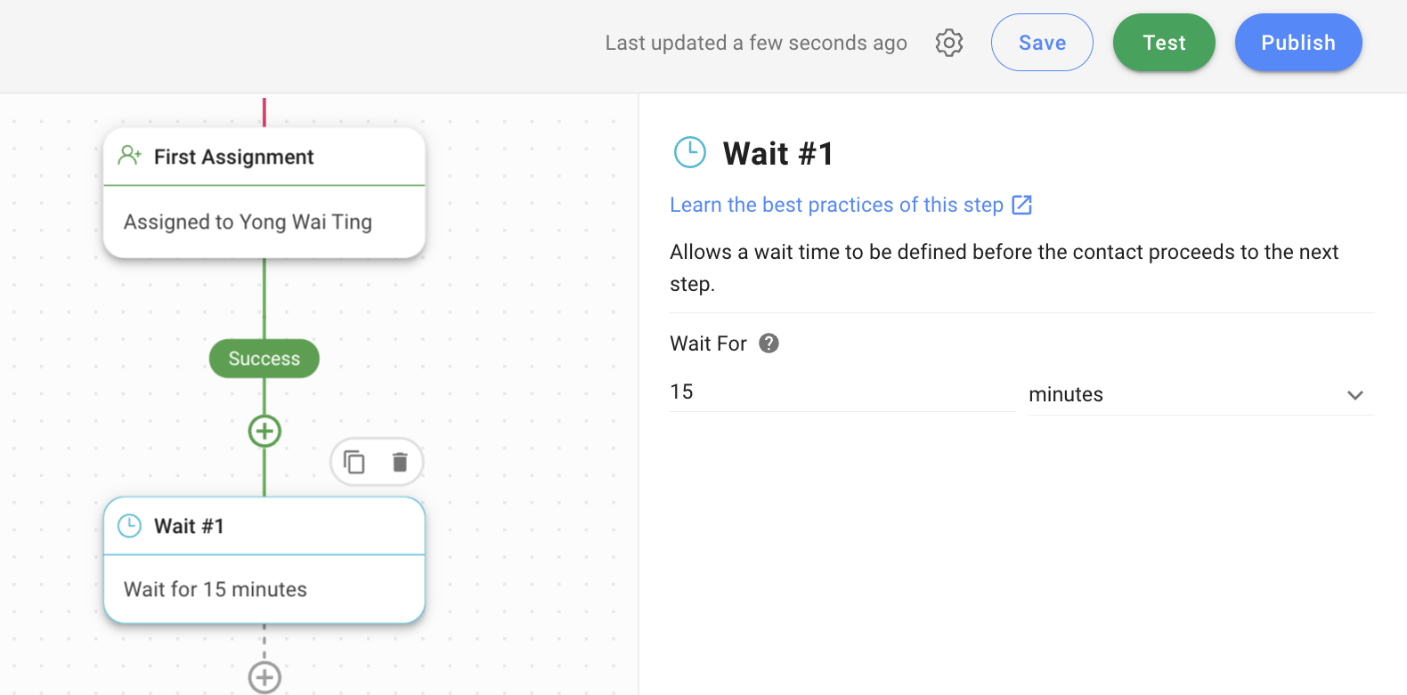
Task: Click First Assignment person icon
Action: 130,156
